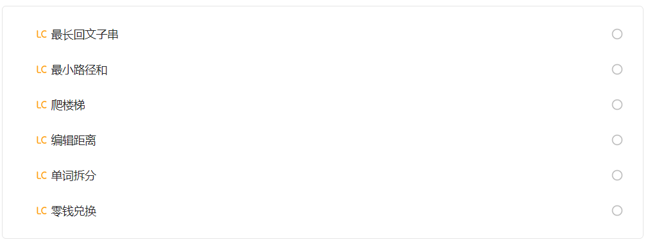
Task: Select the circle at the end of the 编辑距离 row
Action: coord(617,140)
